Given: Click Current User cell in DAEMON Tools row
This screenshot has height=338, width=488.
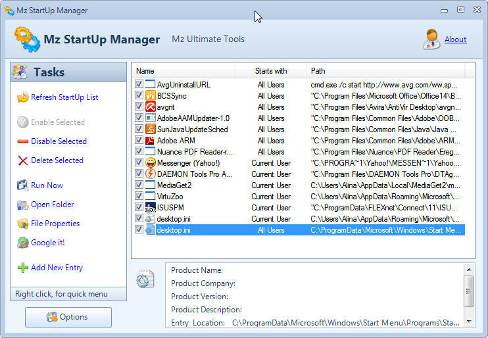Looking at the screenshot, I should tap(271, 174).
